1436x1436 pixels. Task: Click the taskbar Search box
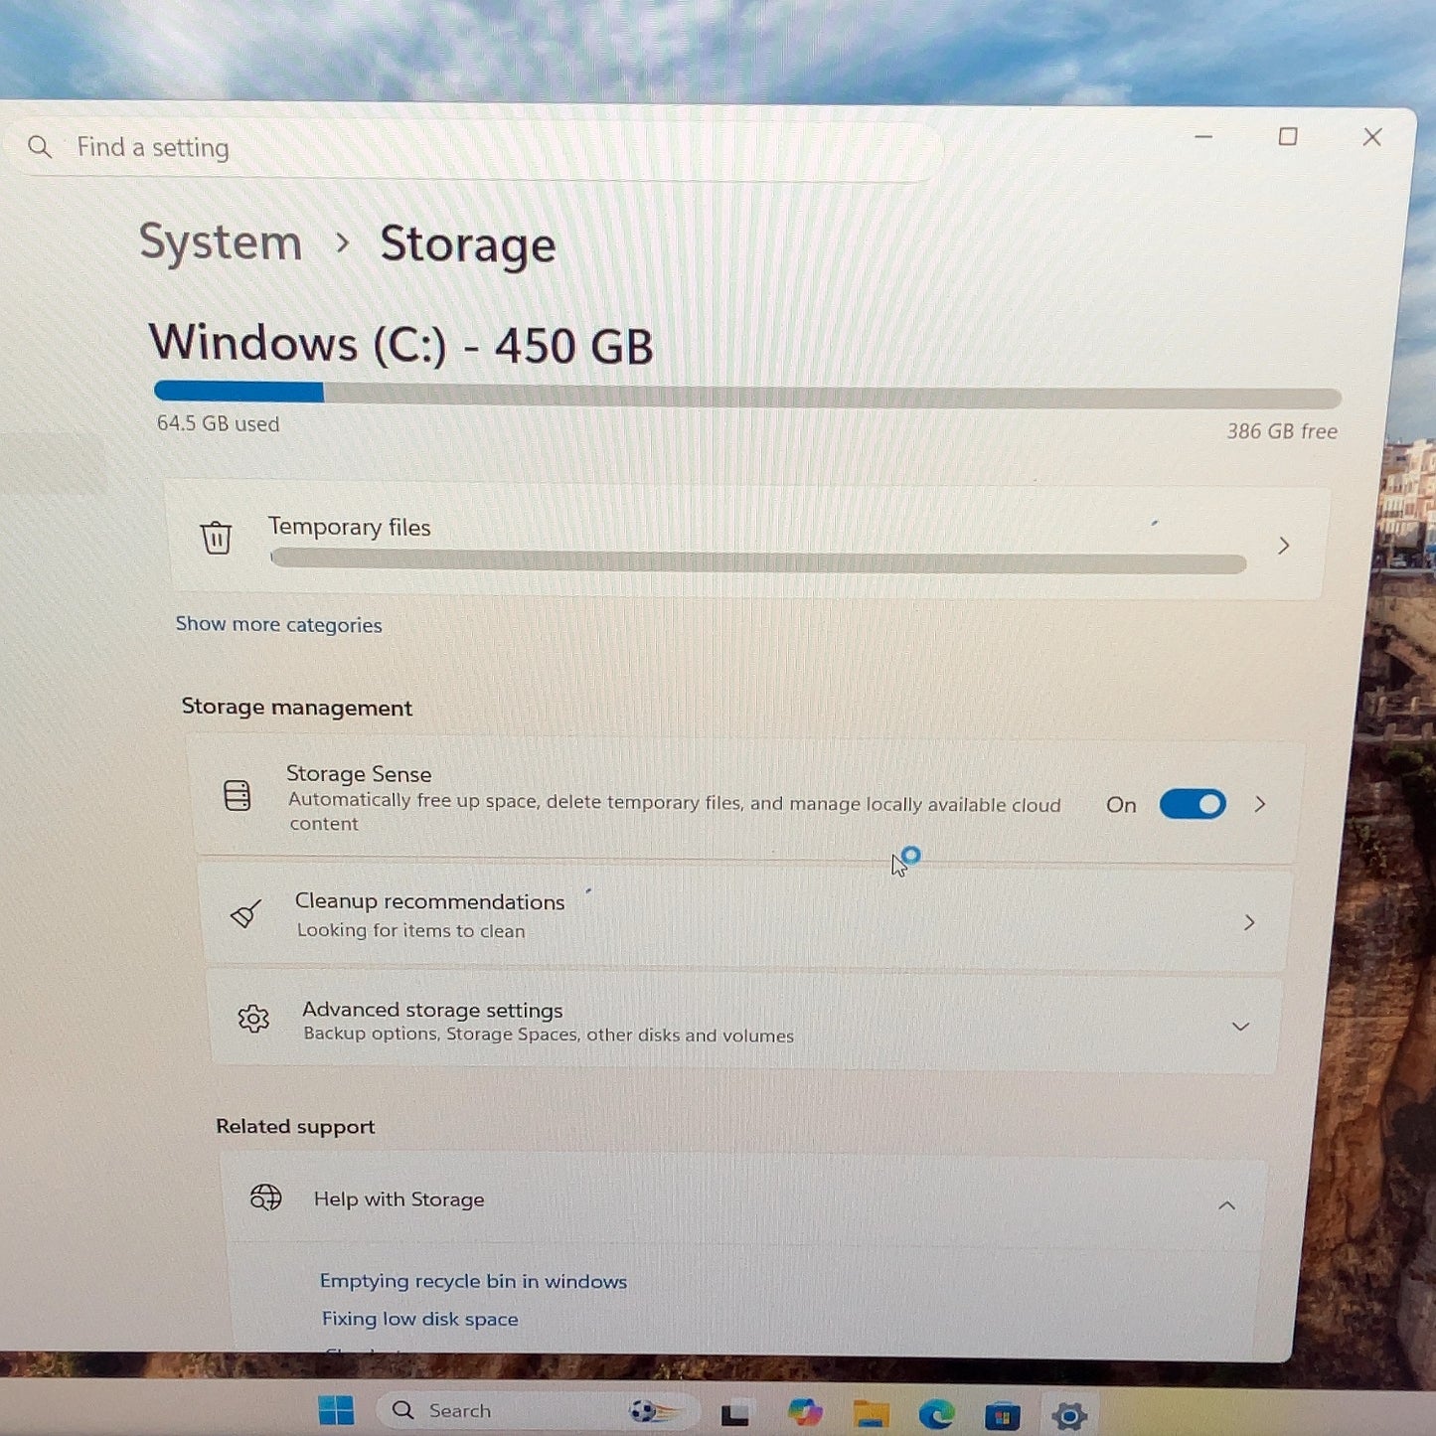[538, 1411]
